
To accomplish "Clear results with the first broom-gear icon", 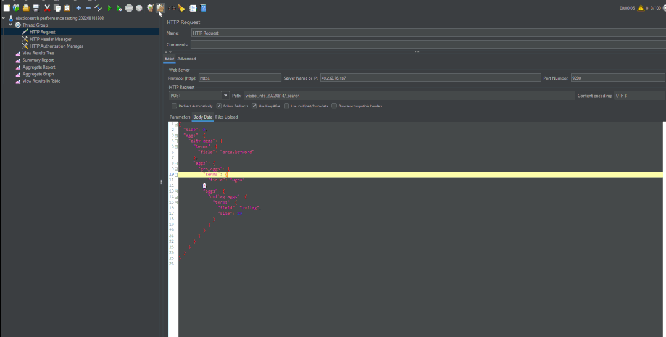I will [150, 8].
